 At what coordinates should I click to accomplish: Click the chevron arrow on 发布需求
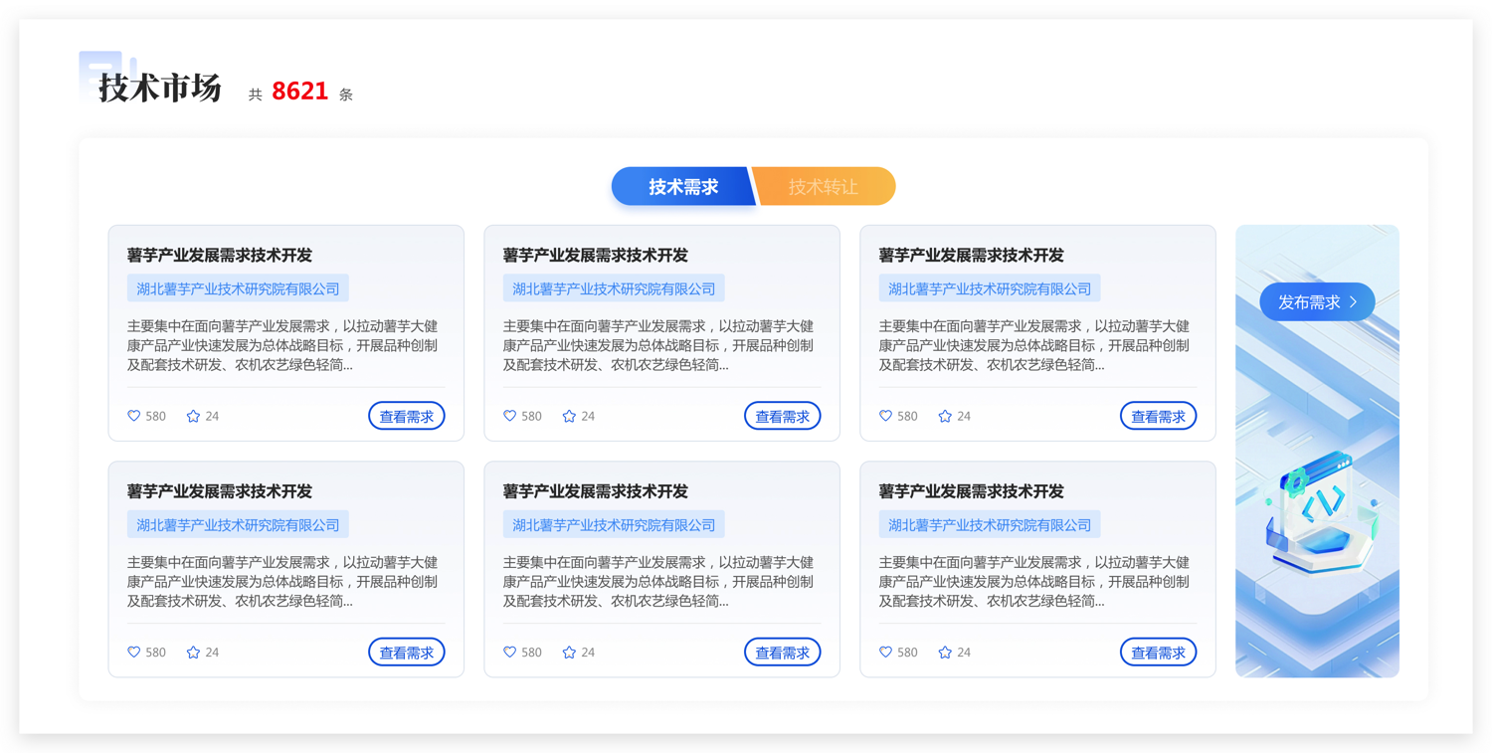point(1353,302)
